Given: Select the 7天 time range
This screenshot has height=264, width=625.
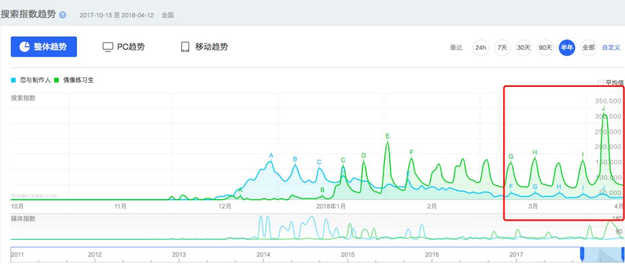Looking at the screenshot, I should pyautogui.click(x=502, y=47).
